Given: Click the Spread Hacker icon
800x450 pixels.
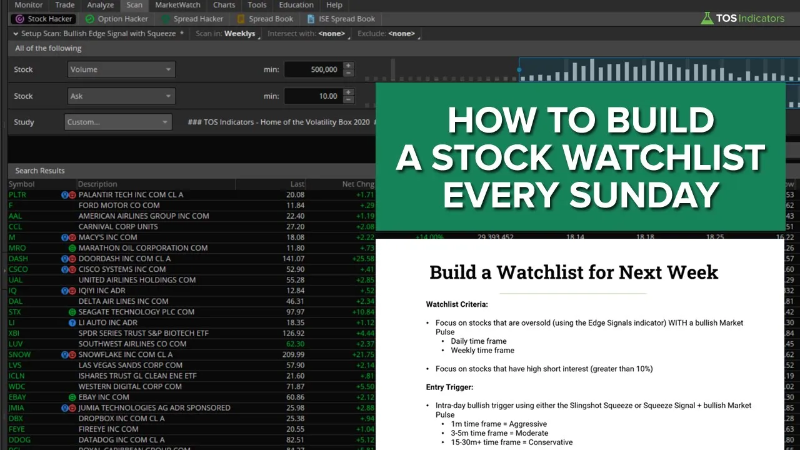Looking at the screenshot, I should click(x=166, y=19).
